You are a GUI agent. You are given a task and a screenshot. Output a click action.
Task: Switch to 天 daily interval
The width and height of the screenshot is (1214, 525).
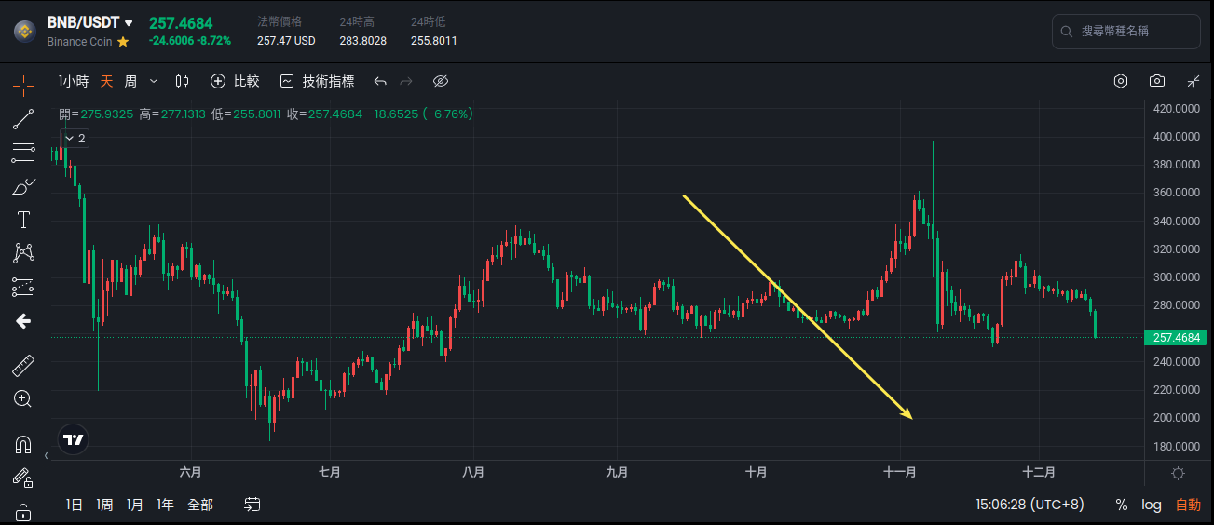click(x=107, y=81)
